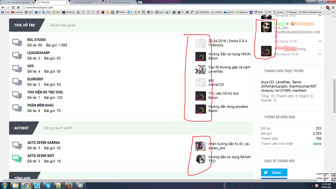336x189 pixels.
Task: Click the GOS forum speech bubble icon
Action: pyautogui.click(x=17, y=69)
